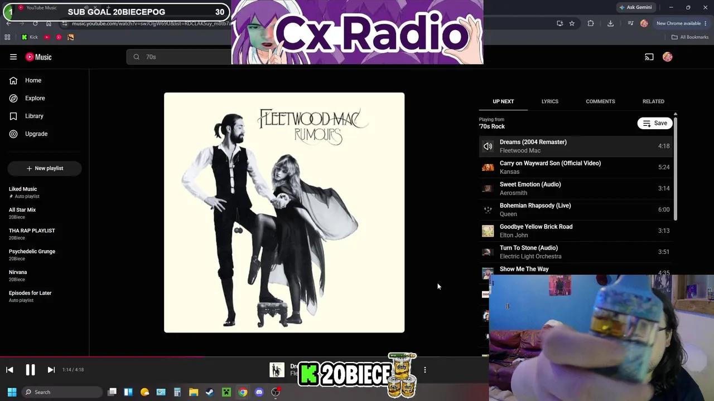Open the YouTube Music account avatar menu
Image resolution: width=714 pixels, height=401 pixels.
click(x=667, y=57)
